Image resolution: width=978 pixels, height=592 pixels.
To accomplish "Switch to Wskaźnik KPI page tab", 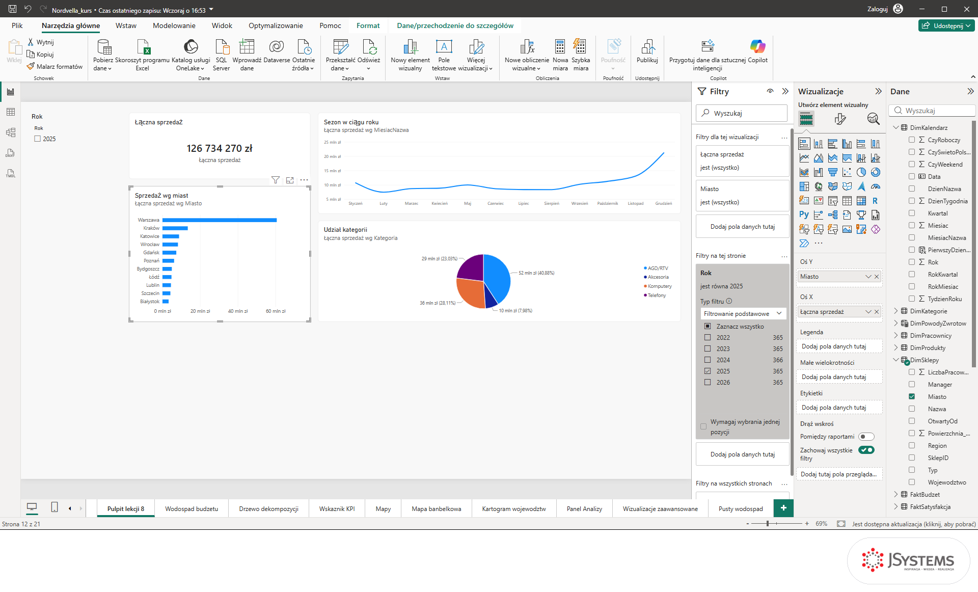I will point(337,508).
